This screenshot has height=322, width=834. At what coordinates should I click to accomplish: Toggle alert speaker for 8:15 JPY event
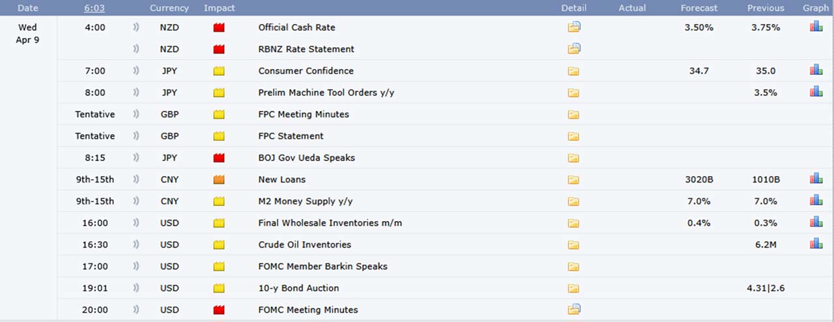tap(136, 158)
